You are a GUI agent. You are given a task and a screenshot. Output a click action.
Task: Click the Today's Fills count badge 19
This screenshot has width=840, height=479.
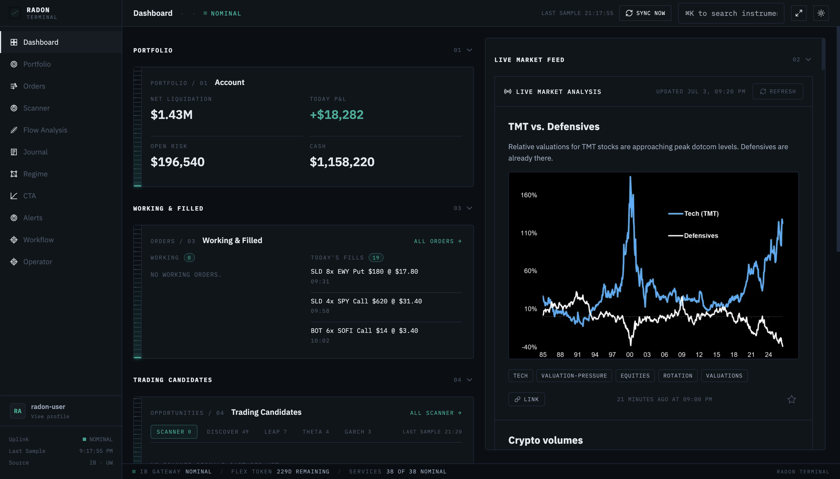[x=376, y=258]
